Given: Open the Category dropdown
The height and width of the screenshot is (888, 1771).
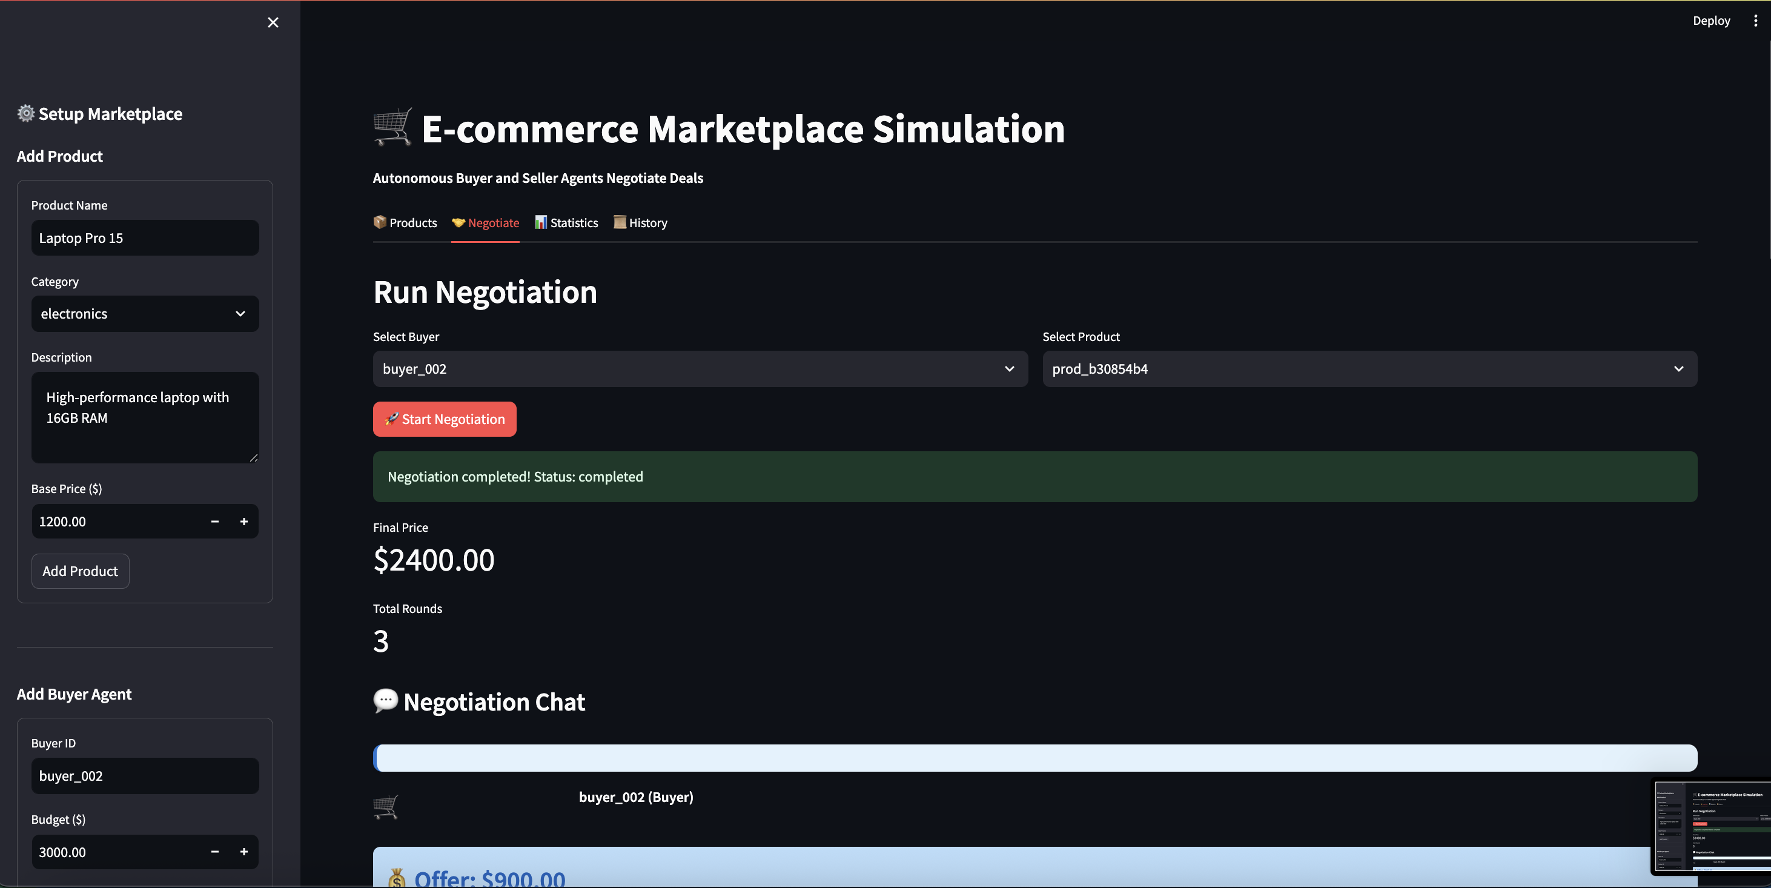Looking at the screenshot, I should (145, 314).
